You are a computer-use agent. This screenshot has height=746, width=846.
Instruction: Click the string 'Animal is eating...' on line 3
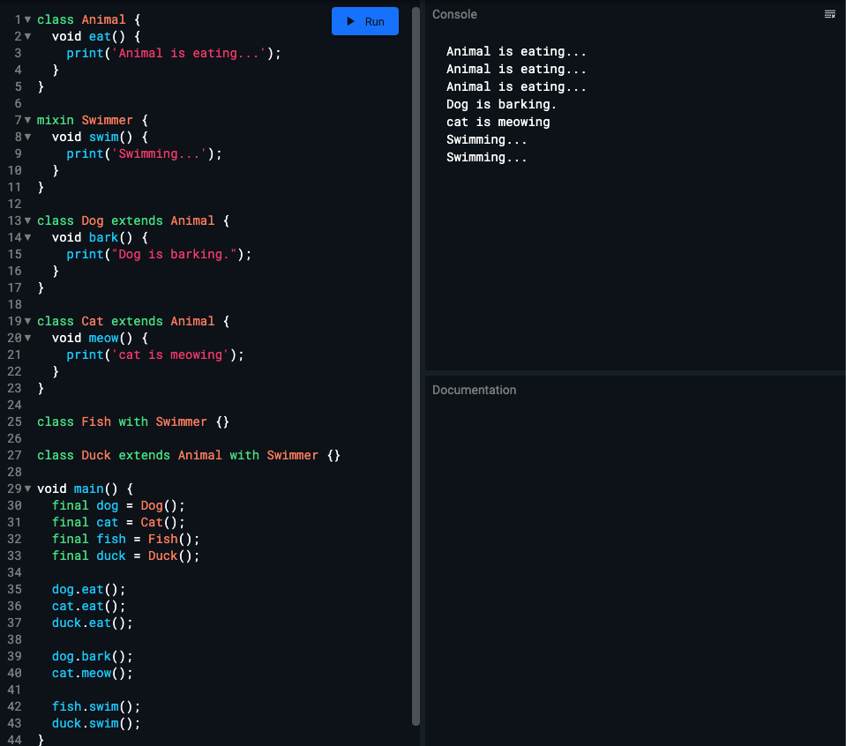coord(189,53)
